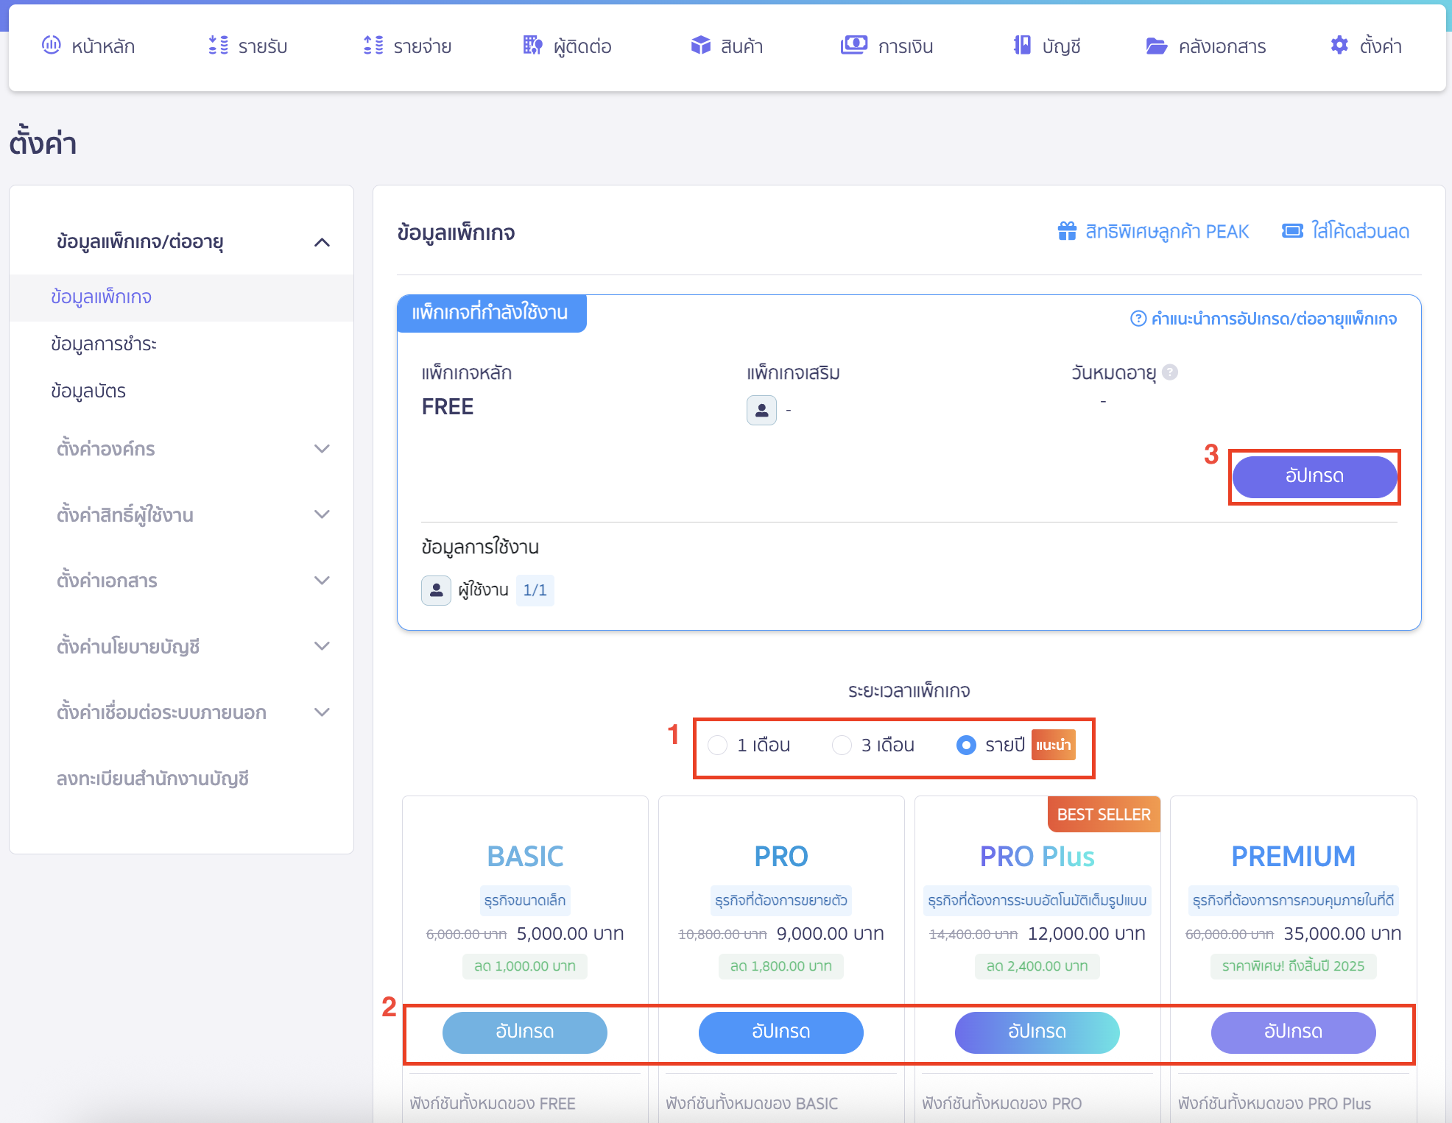Click the contacts building icon
The image size is (1452, 1123).
[x=532, y=46]
